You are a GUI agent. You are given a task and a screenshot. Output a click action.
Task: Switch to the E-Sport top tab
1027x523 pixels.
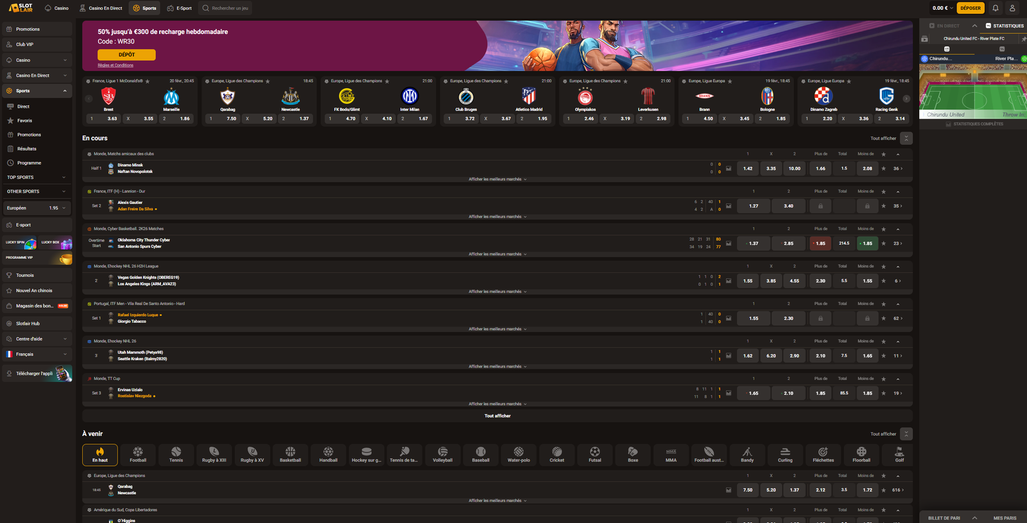(x=180, y=8)
